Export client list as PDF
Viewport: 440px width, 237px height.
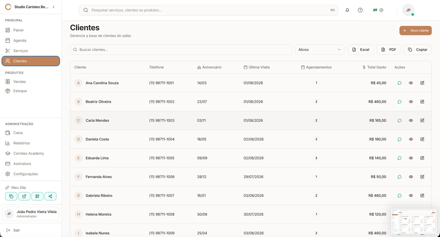[388, 49]
